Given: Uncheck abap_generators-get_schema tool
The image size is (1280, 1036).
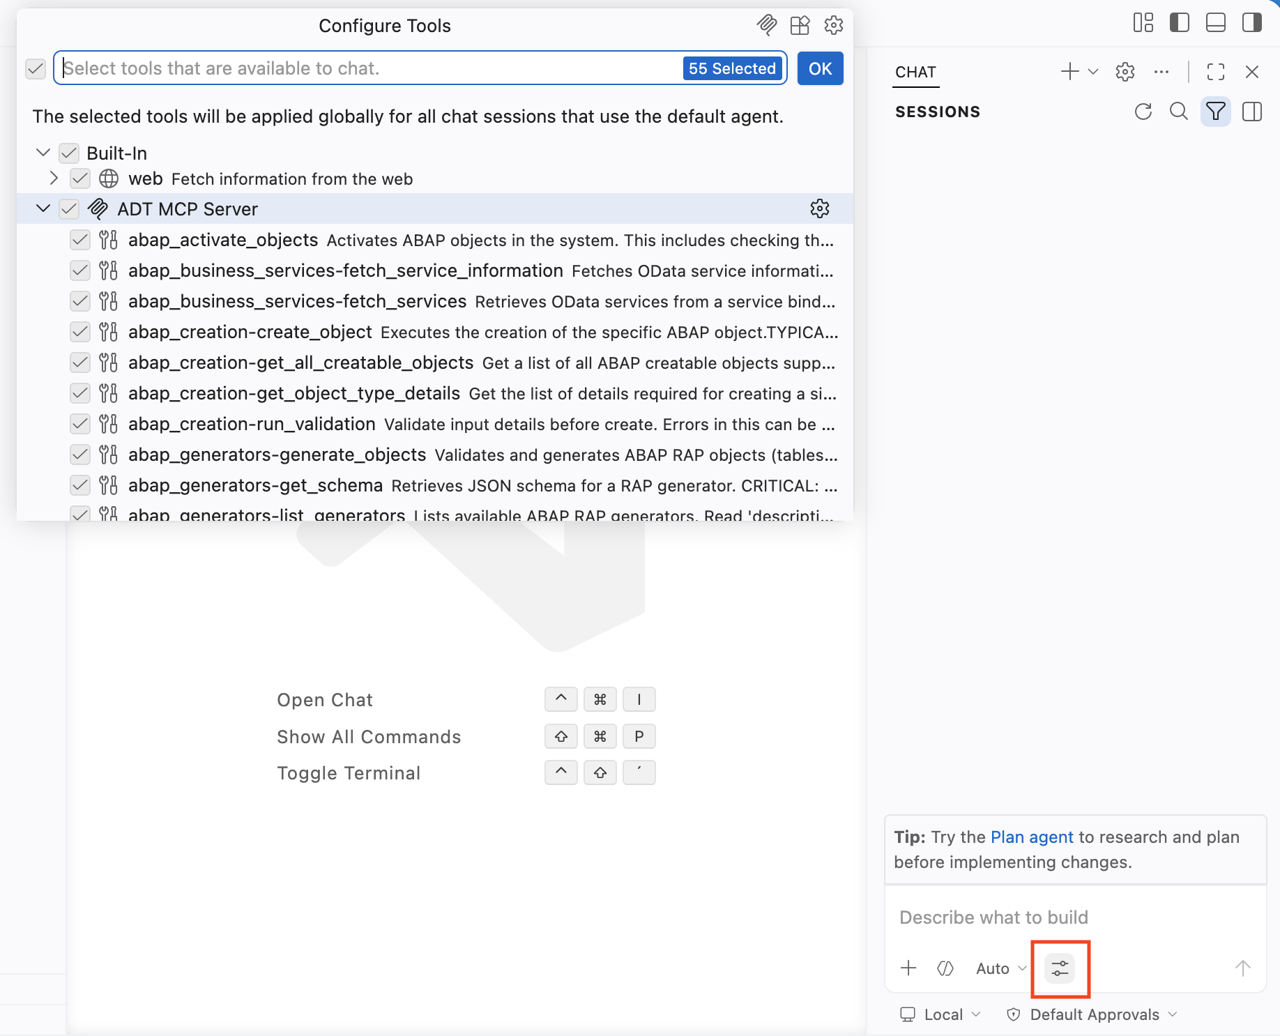Looking at the screenshot, I should pos(80,485).
